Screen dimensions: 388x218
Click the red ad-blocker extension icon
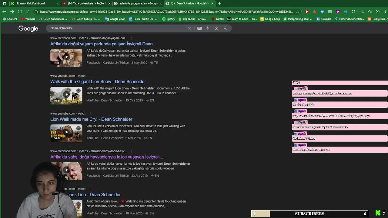click(x=307, y=12)
